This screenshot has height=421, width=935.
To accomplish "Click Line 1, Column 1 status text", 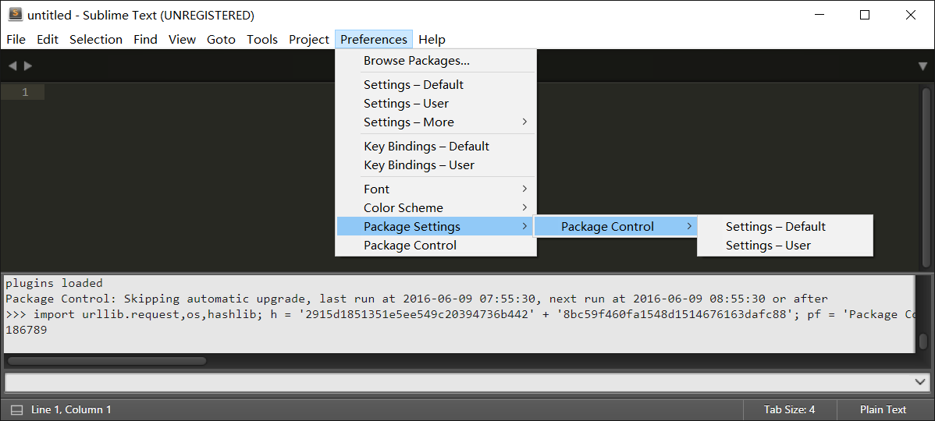I will pos(71,409).
